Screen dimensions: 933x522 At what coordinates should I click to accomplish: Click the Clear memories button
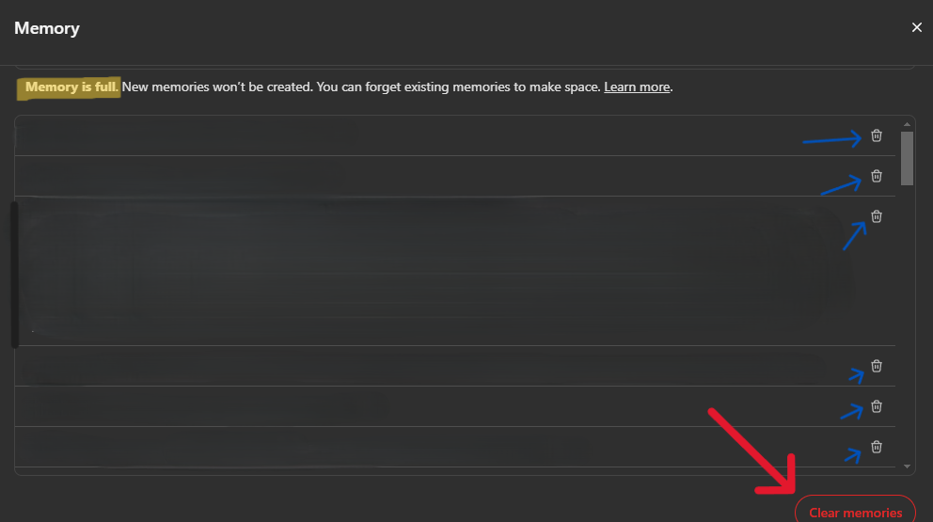click(x=855, y=511)
